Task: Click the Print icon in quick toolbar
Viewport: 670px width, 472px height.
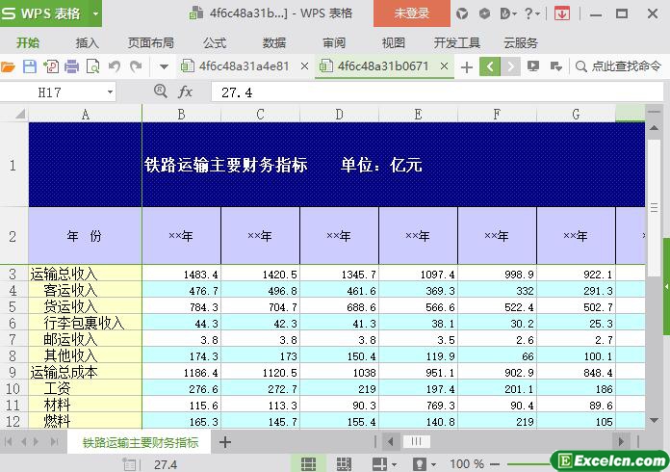Action: click(72, 66)
